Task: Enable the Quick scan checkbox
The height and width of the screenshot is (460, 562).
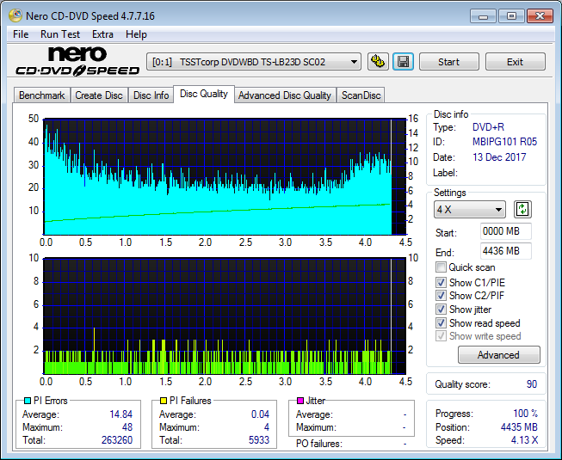Action: [441, 267]
